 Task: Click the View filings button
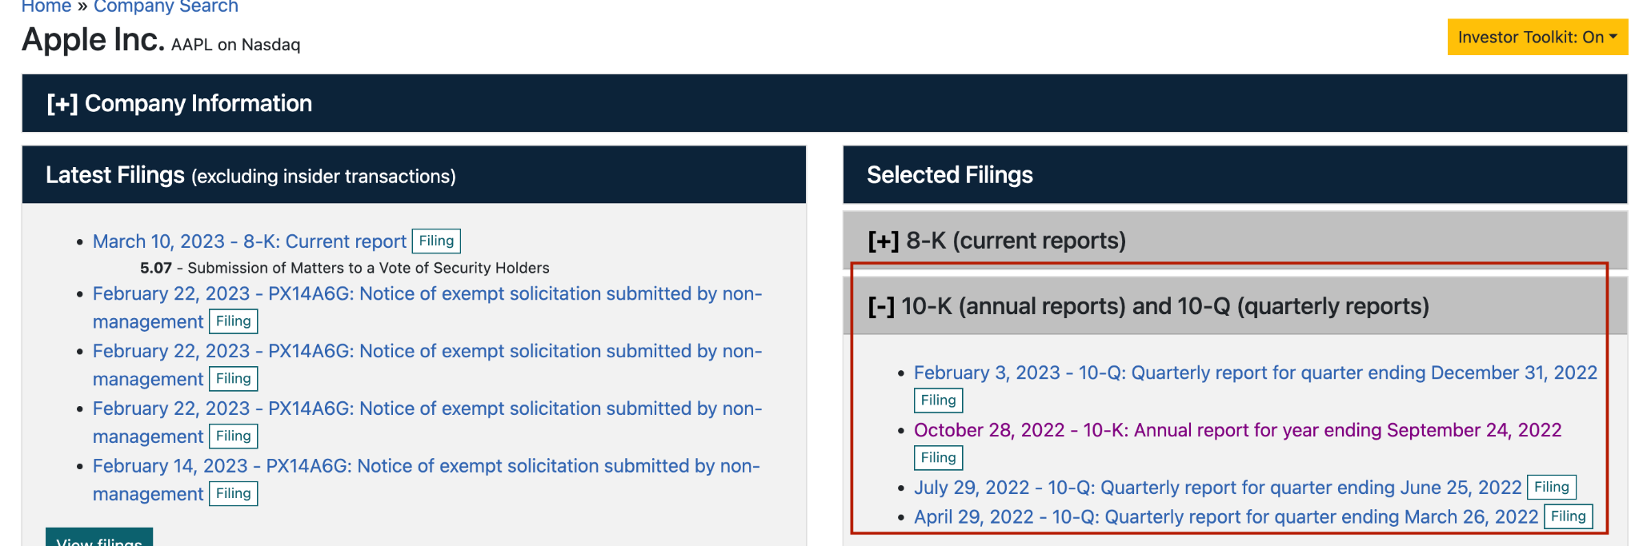coord(98,539)
